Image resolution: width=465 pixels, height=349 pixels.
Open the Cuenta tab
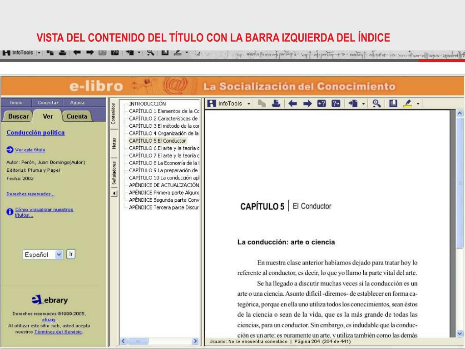tap(77, 116)
